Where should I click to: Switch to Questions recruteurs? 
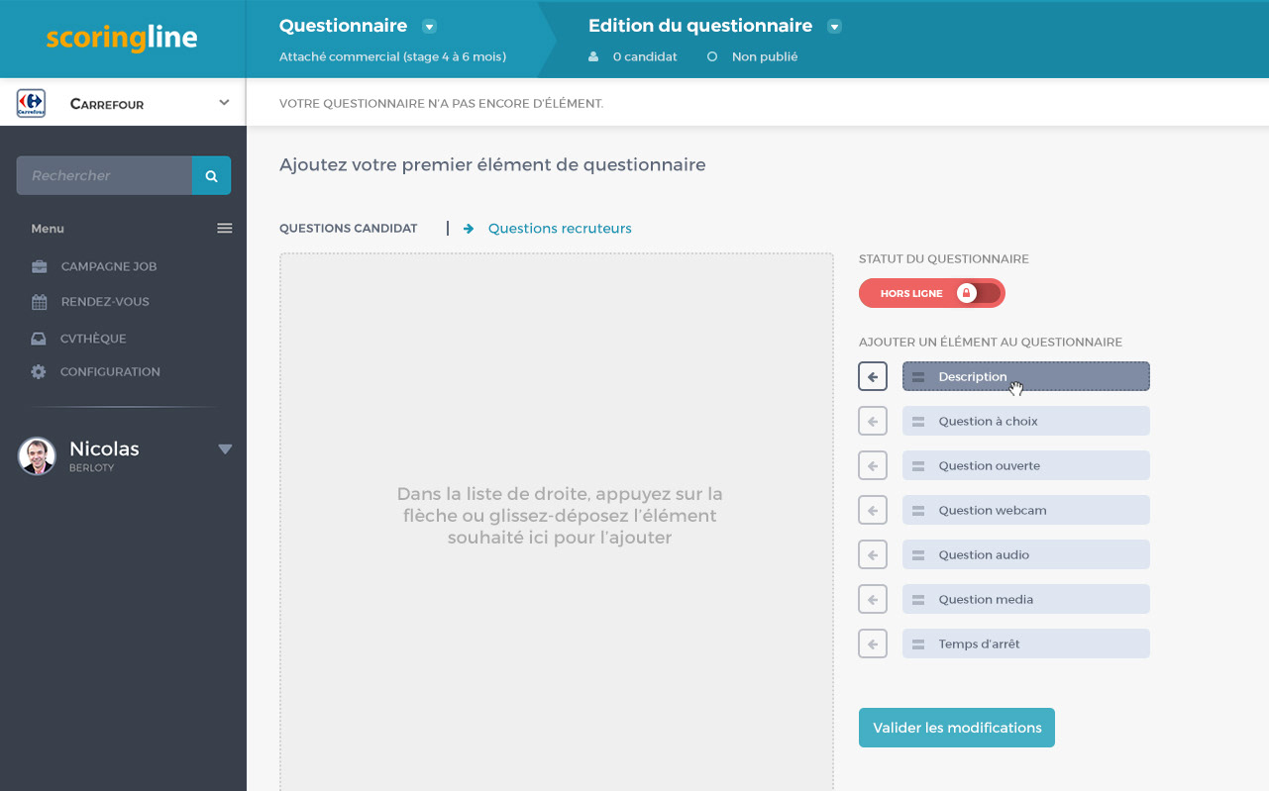coord(560,229)
